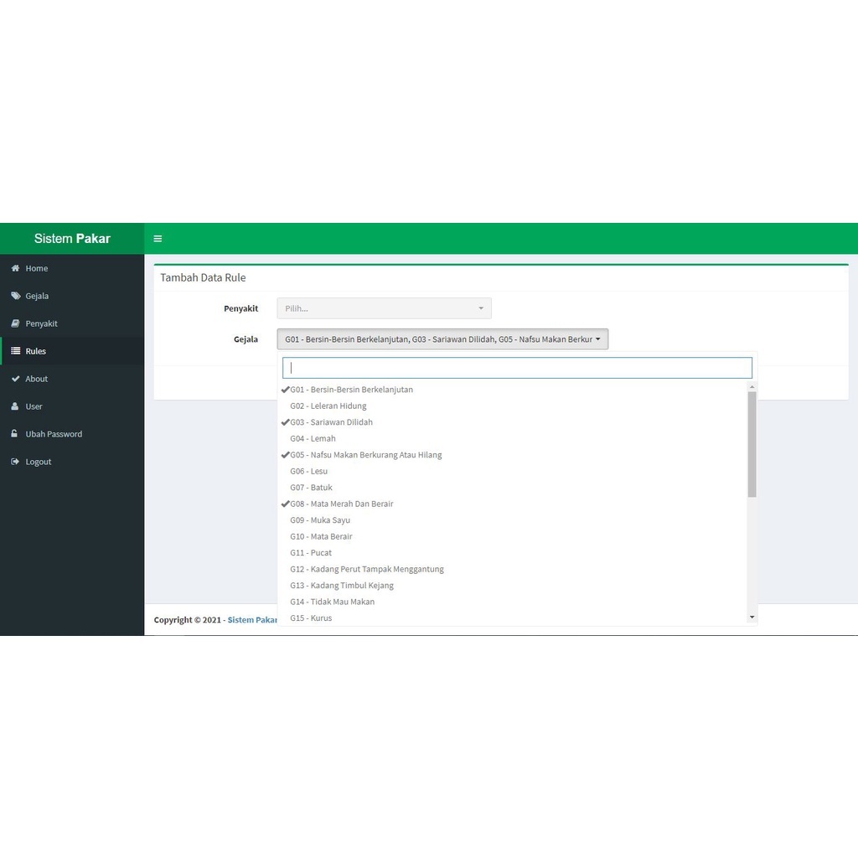Uncheck G05 - Nafsu Makan Berkurang Atau Hilang
Image resolution: width=858 pixels, height=858 pixels.
pyautogui.click(x=512, y=455)
